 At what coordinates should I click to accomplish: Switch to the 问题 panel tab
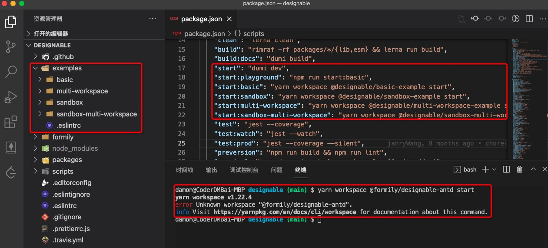point(277,170)
